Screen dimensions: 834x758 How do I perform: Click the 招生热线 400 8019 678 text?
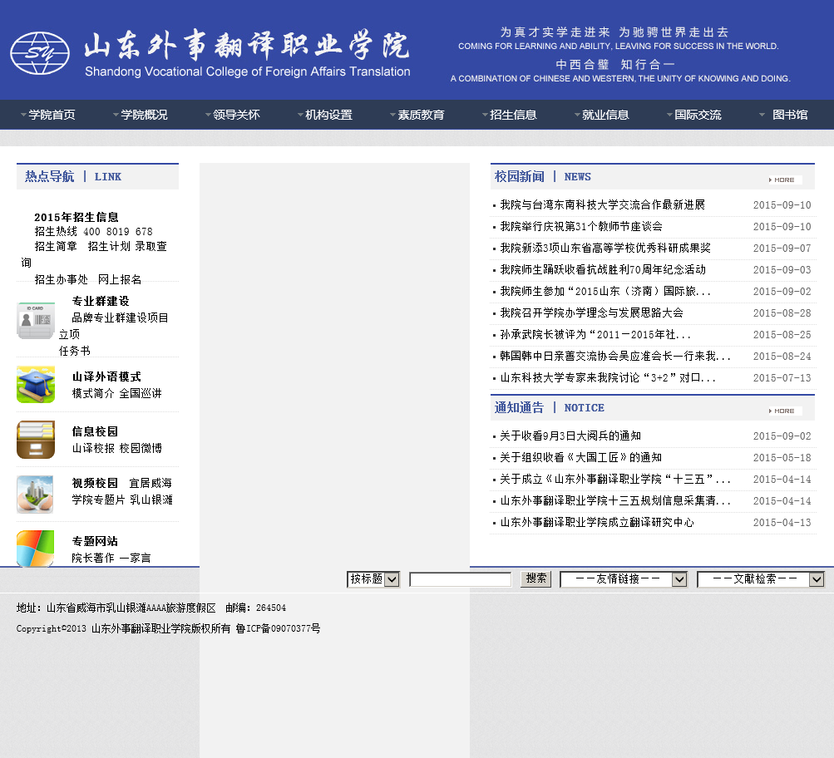pyautogui.click(x=94, y=231)
